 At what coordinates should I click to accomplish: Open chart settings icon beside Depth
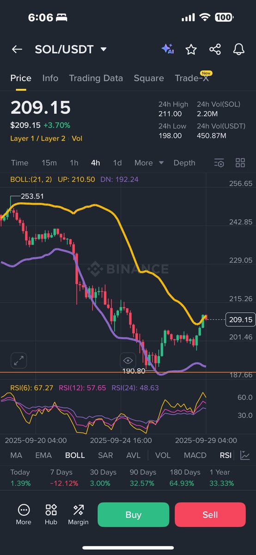coord(219,163)
